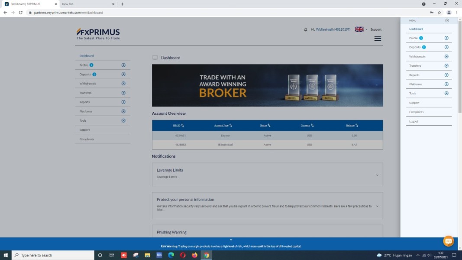Open the weather widget on the taskbar

tap(394, 255)
